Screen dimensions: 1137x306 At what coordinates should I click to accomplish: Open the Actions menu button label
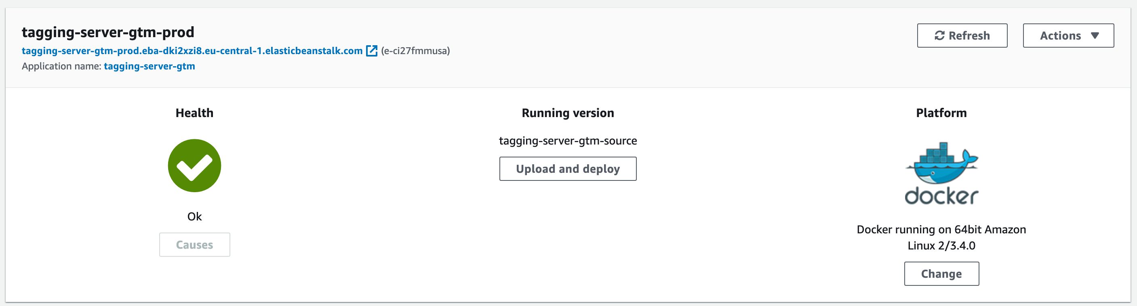[1060, 36]
